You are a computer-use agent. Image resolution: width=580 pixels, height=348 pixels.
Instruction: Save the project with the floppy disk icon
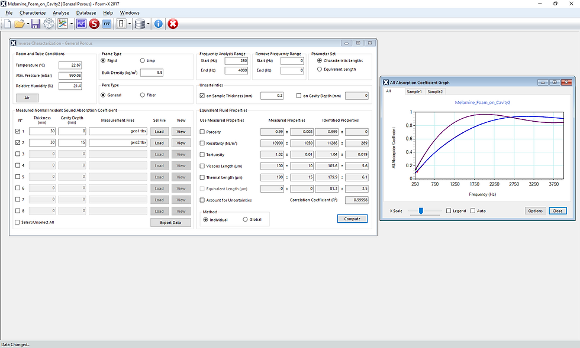[35, 24]
